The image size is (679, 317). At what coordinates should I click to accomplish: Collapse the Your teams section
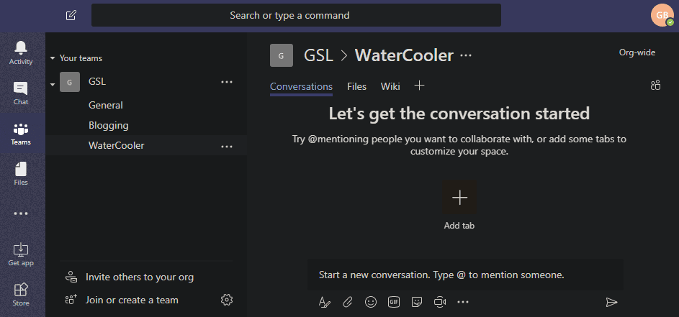[53, 58]
